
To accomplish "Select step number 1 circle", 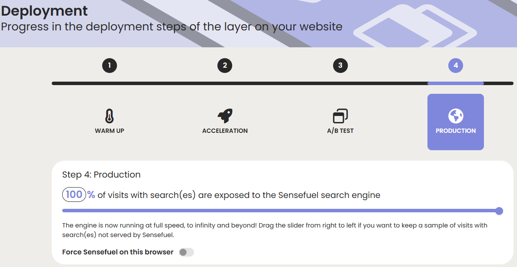I will coord(110,66).
